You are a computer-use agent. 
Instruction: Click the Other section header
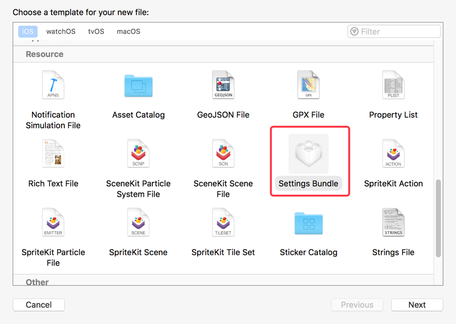click(x=37, y=282)
